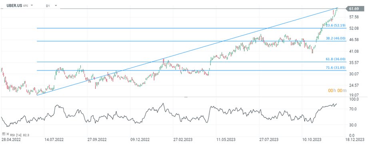Click the 28.04.2022 date on time axis
Image resolution: width=368 pixels, height=145 pixels.
(11, 139)
